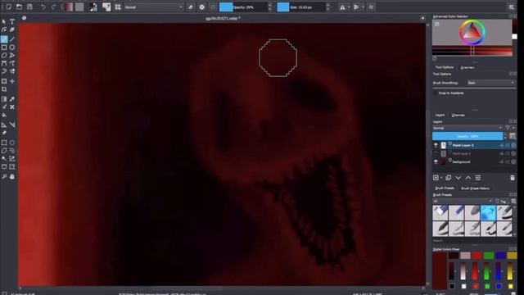Adjust the brush Size slider in toolbar

[301, 7]
